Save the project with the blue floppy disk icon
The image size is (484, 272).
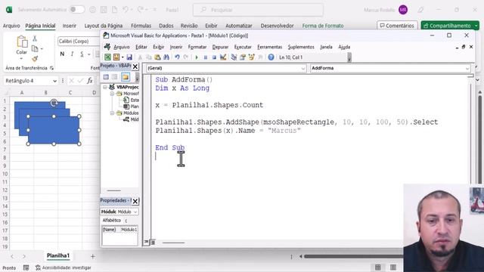point(129,57)
